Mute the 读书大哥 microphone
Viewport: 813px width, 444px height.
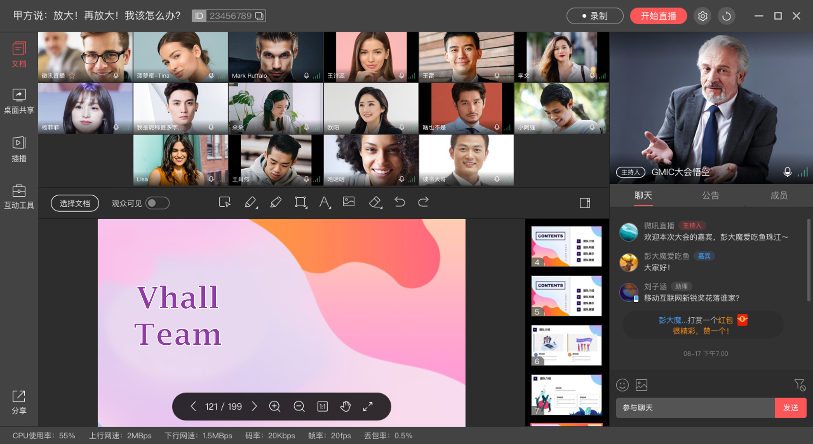click(497, 179)
